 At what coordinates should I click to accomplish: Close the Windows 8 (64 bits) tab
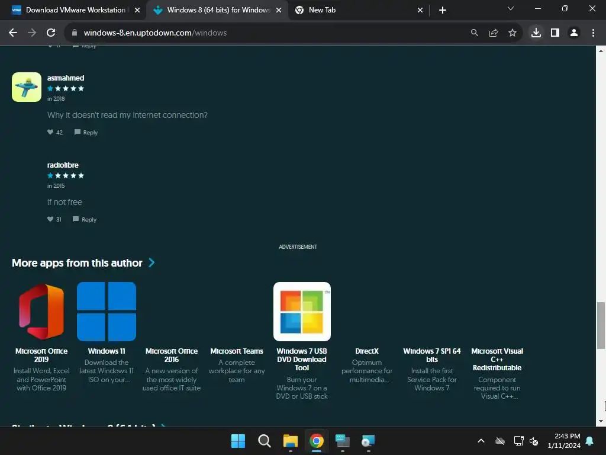(x=279, y=10)
